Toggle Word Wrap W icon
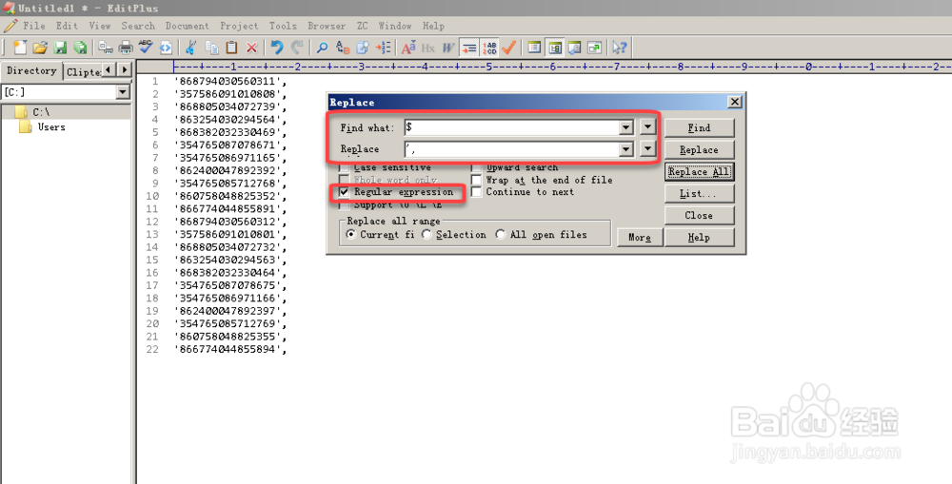Viewport: 952px width, 484px height. [x=448, y=48]
